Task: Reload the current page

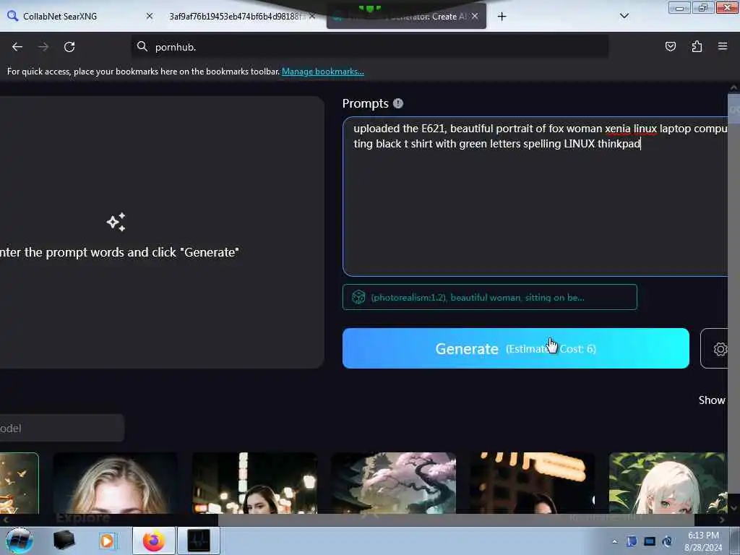Action: point(69,47)
